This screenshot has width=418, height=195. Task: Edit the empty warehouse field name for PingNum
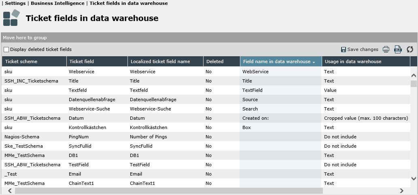[x=281, y=137]
